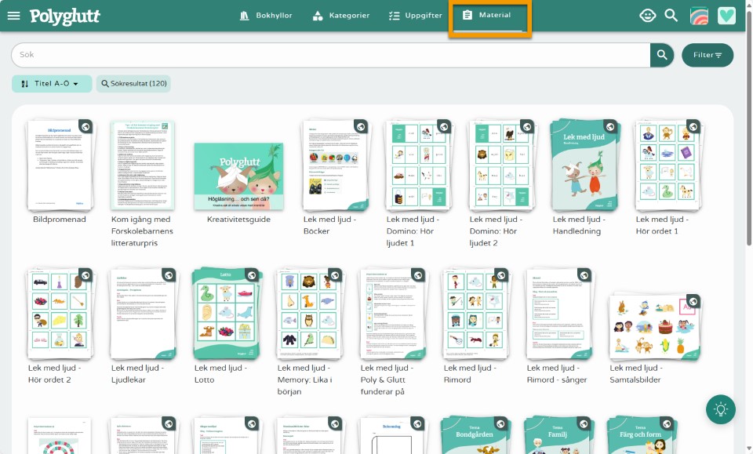Open the child mode face icon
753x454 pixels.
pos(647,15)
